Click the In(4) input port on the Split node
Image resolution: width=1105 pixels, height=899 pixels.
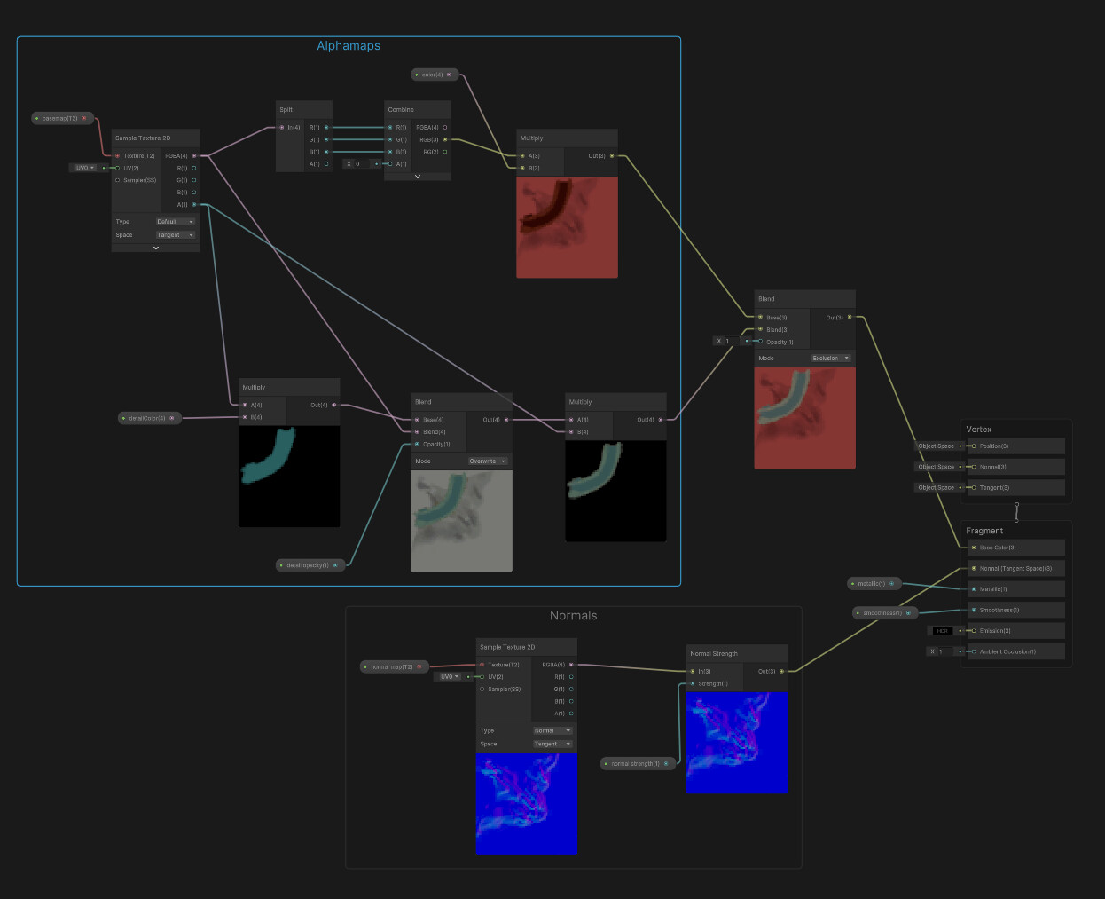point(282,127)
